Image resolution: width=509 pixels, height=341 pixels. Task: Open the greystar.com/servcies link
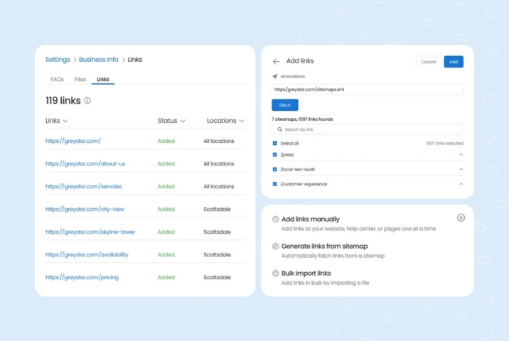83,186
